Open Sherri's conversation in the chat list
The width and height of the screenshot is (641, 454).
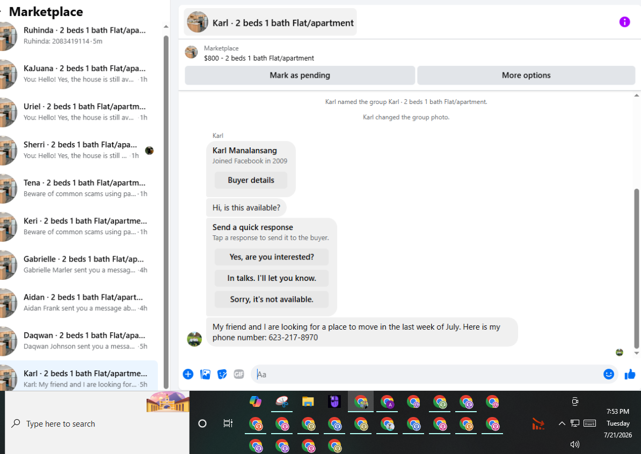(x=79, y=150)
